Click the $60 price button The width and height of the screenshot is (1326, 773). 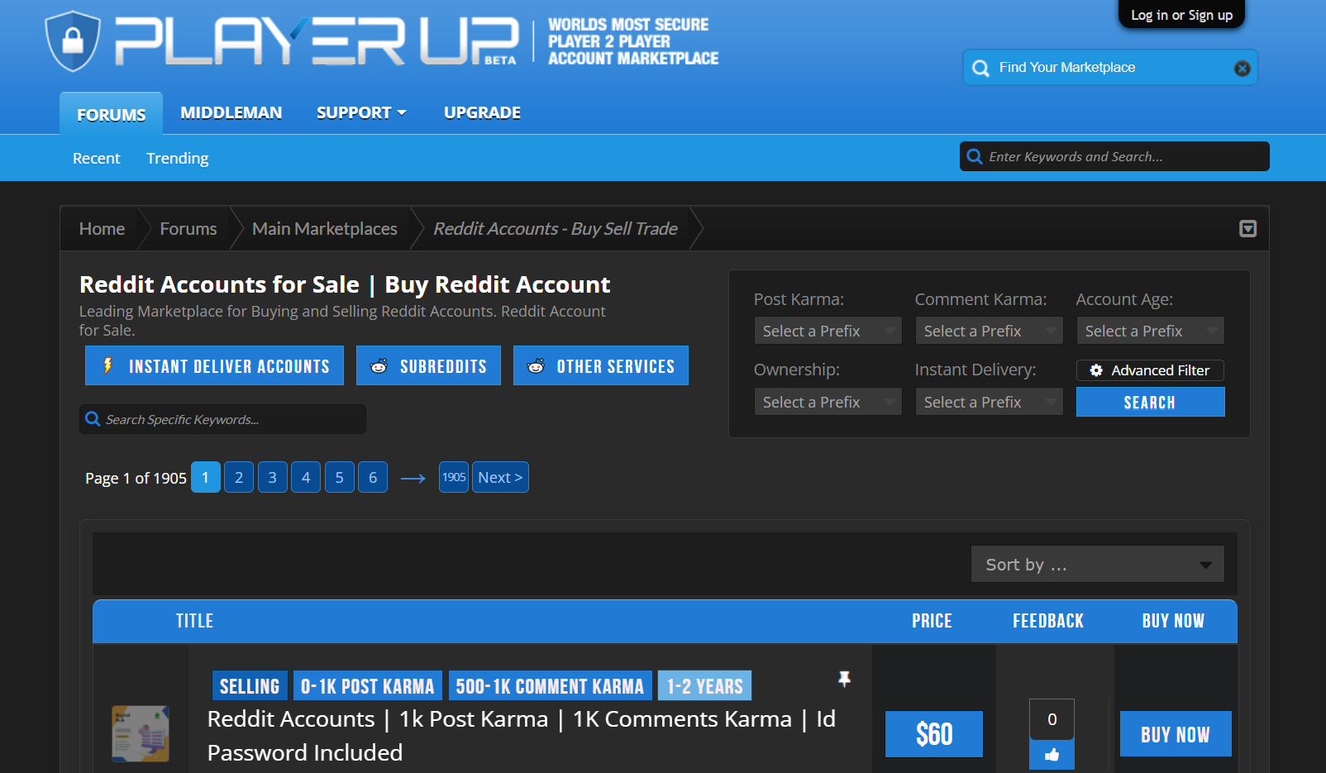934,734
